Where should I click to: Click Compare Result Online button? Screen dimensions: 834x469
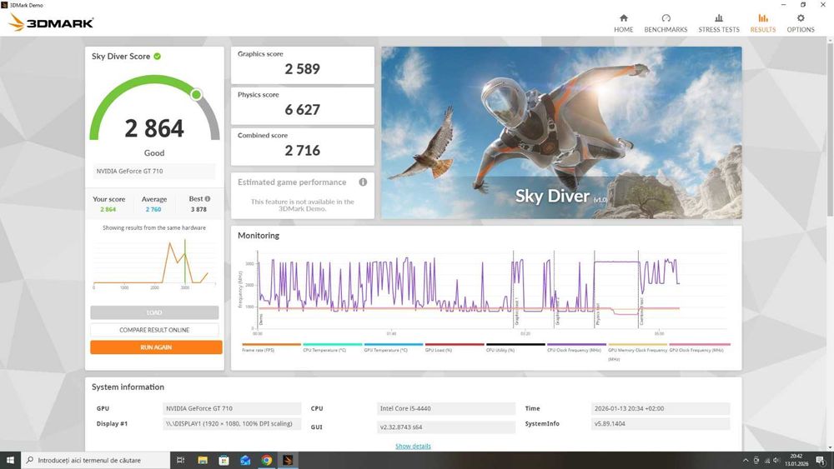[x=154, y=330]
